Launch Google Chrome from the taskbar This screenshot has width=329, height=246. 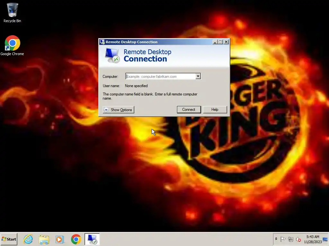click(x=76, y=239)
